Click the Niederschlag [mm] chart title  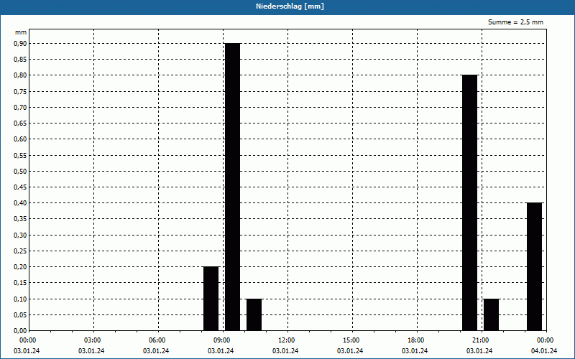[290, 6]
